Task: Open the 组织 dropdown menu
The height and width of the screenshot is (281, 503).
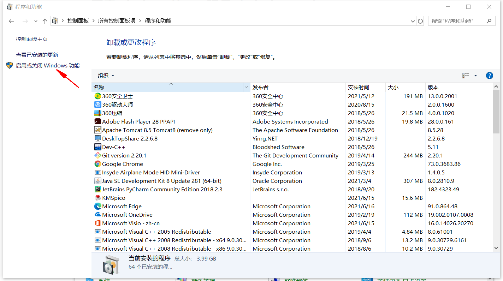Action: (x=106, y=76)
